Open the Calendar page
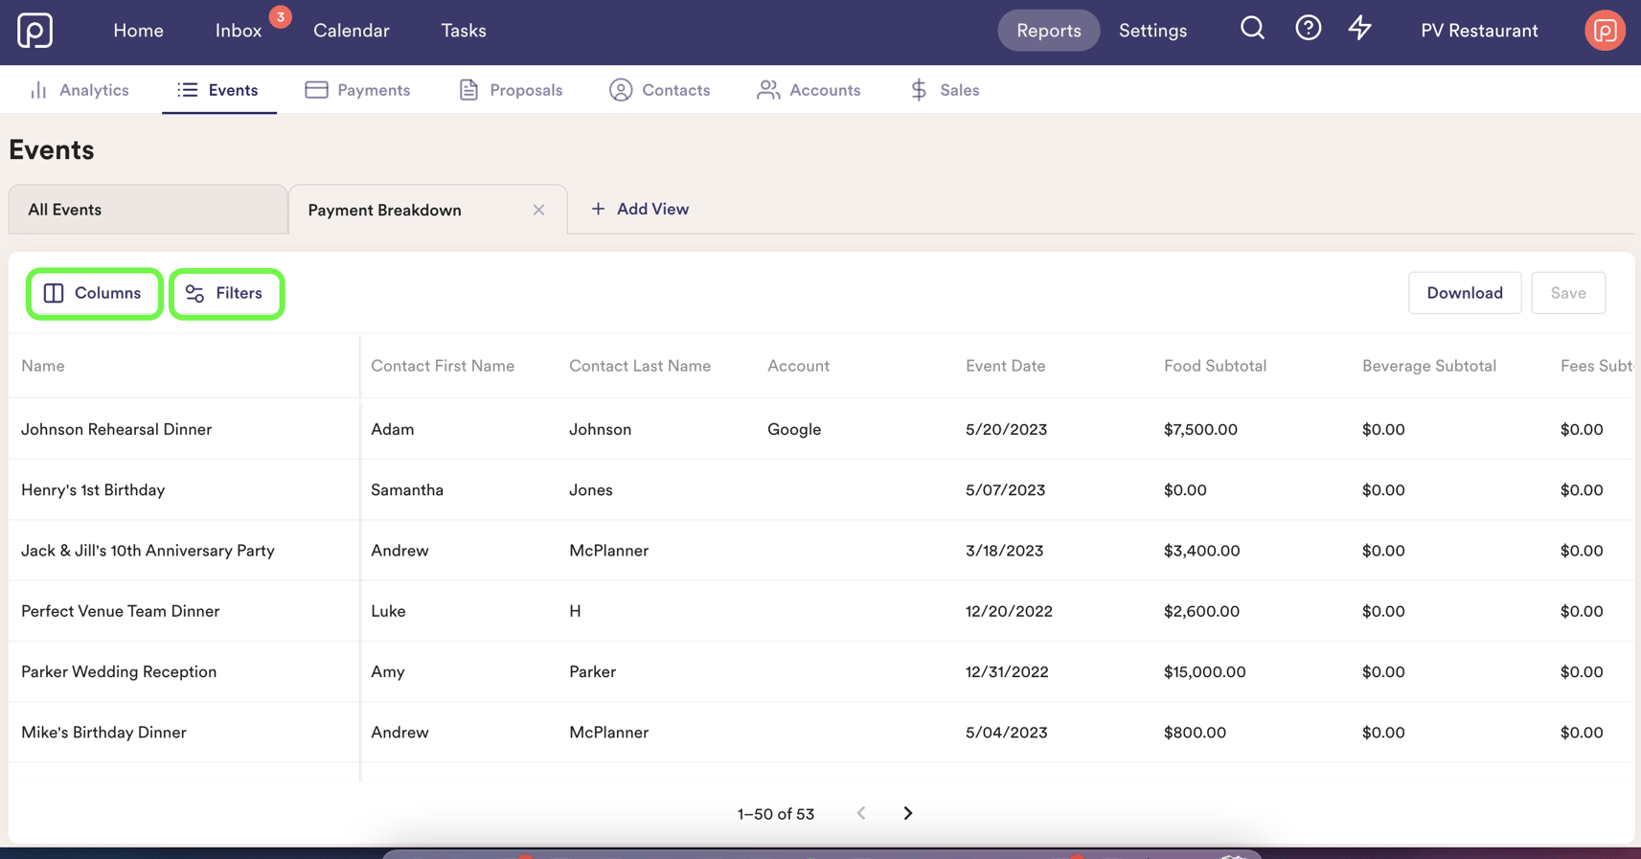This screenshot has height=859, width=1641. 351,31
